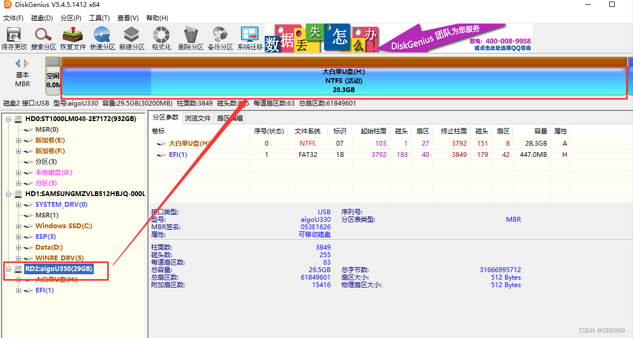Select 本地磁盘(G:) in the tree
633x338 pixels.
(x=54, y=172)
